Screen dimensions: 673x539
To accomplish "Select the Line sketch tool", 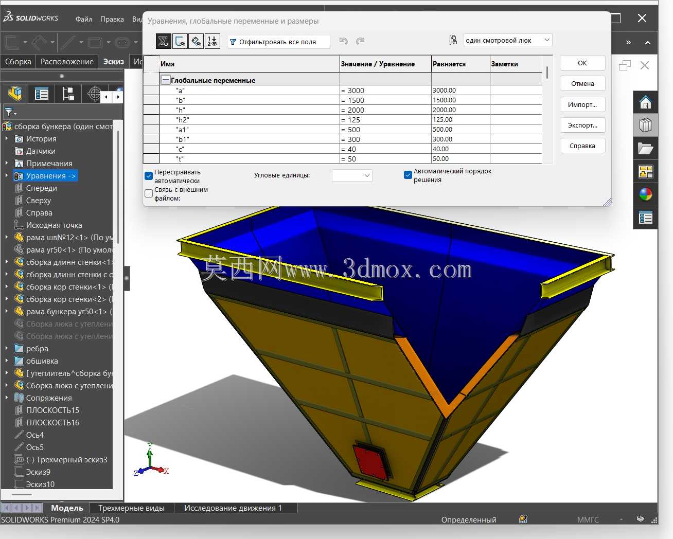I will point(68,42).
